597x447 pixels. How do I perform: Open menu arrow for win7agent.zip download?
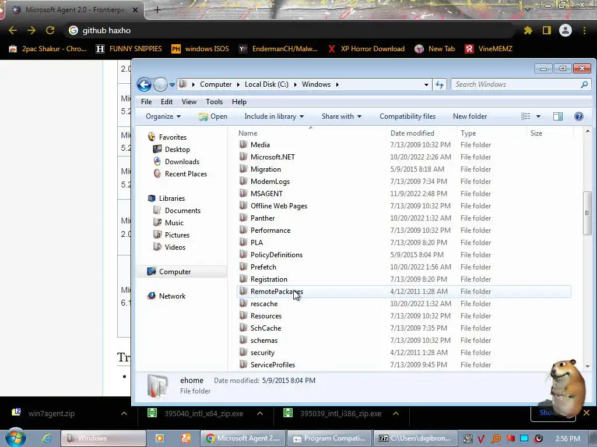124,414
